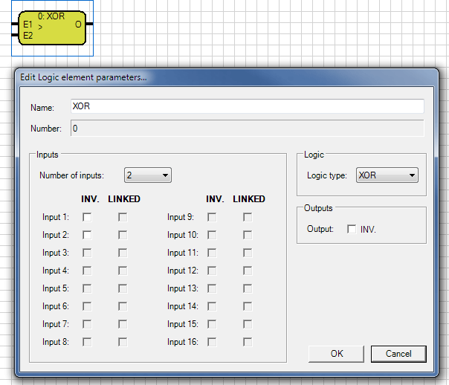Toggle LINKED checkbox for Input 10
Image resolution: width=449 pixels, height=385 pixels.
click(x=248, y=235)
